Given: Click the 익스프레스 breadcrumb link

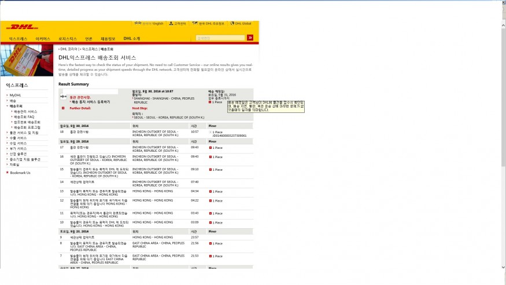Looking at the screenshot, I should [90, 49].
